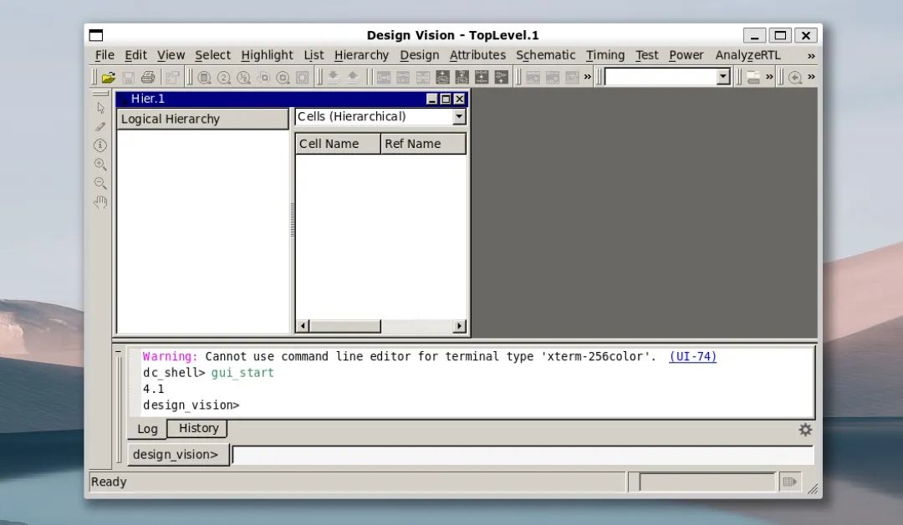Open the Design menu
The width and height of the screenshot is (903, 525).
[x=420, y=55]
